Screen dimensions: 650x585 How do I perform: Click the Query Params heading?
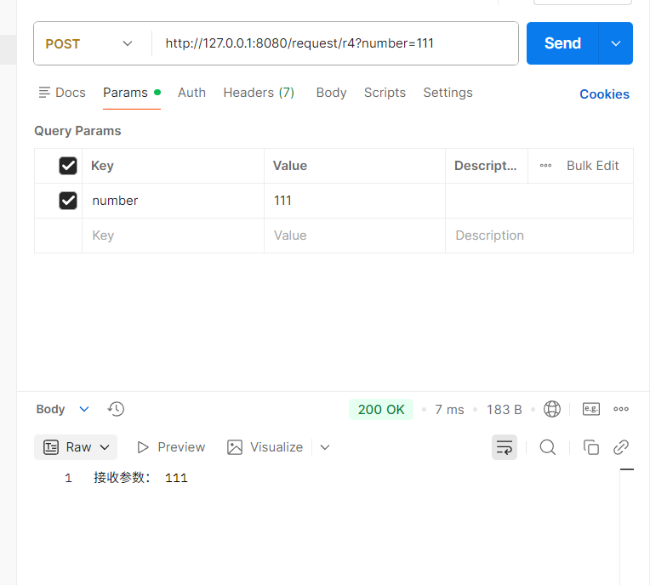click(77, 131)
